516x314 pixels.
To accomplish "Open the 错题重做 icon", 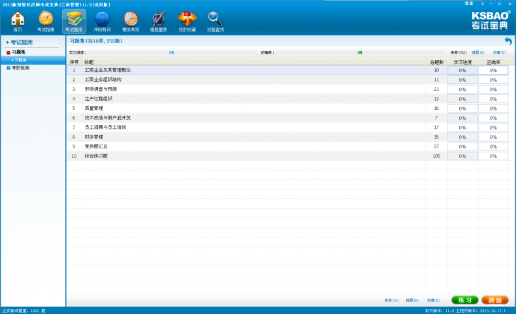I will [x=159, y=21].
